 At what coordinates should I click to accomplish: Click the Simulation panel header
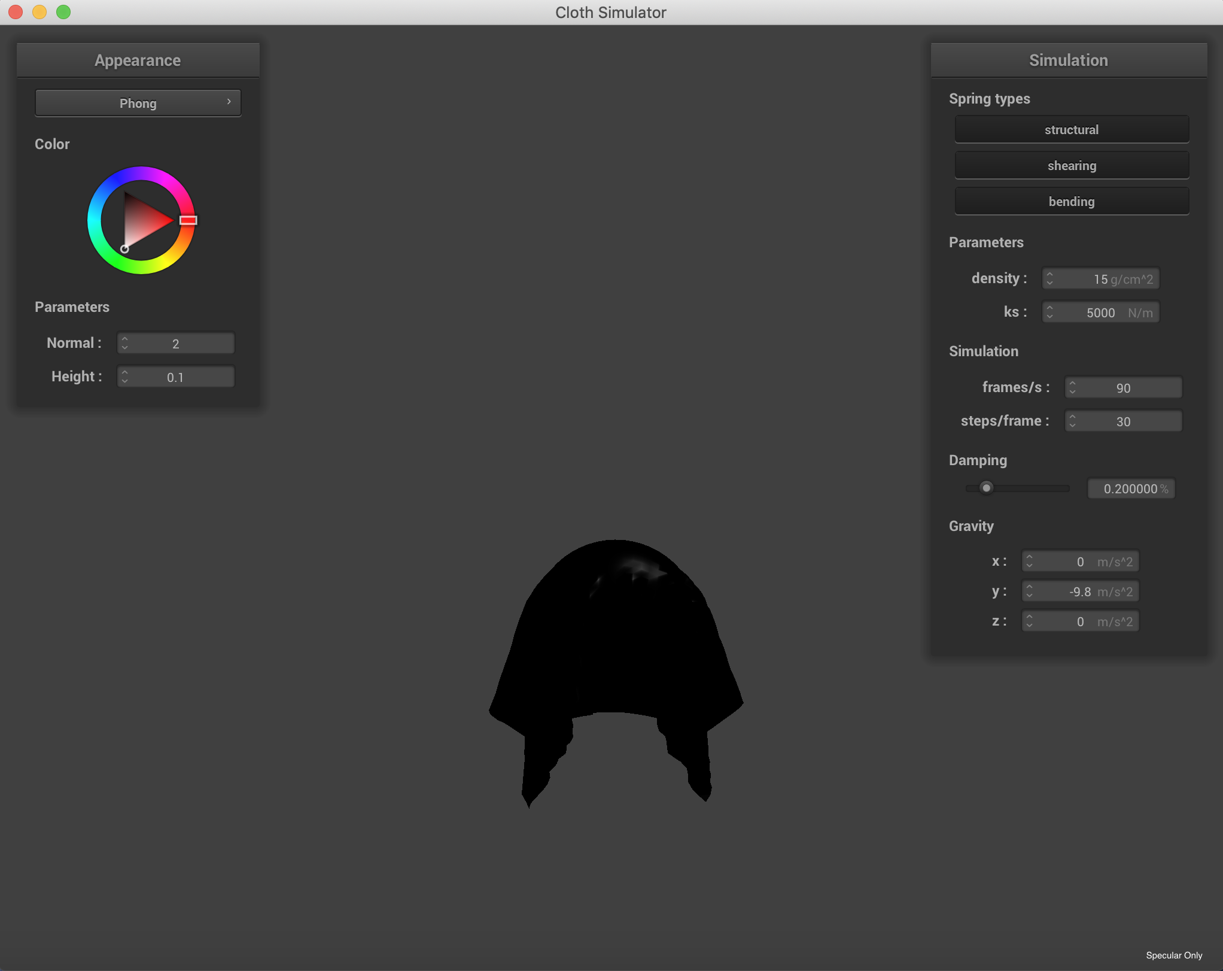tap(1069, 60)
